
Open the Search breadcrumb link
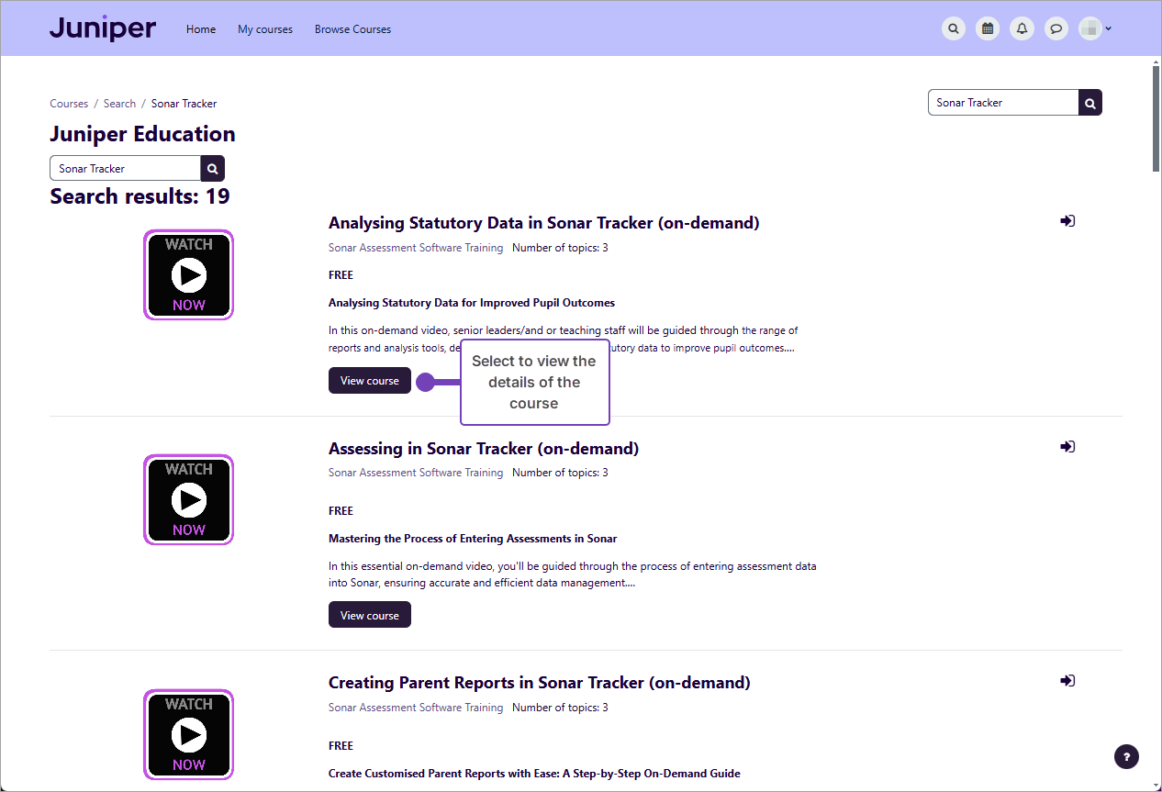[119, 103]
